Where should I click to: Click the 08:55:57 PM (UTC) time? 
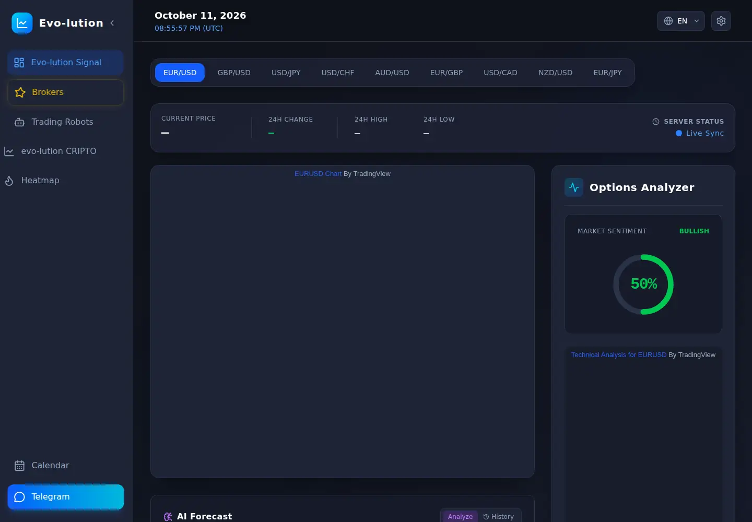click(189, 28)
